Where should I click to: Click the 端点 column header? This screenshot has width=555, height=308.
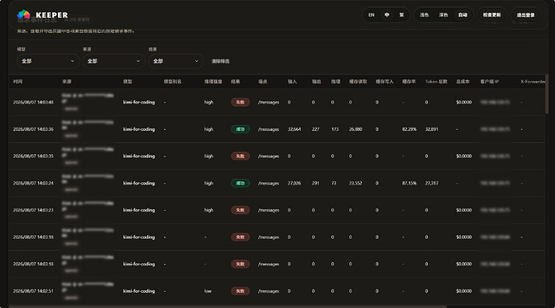(263, 82)
